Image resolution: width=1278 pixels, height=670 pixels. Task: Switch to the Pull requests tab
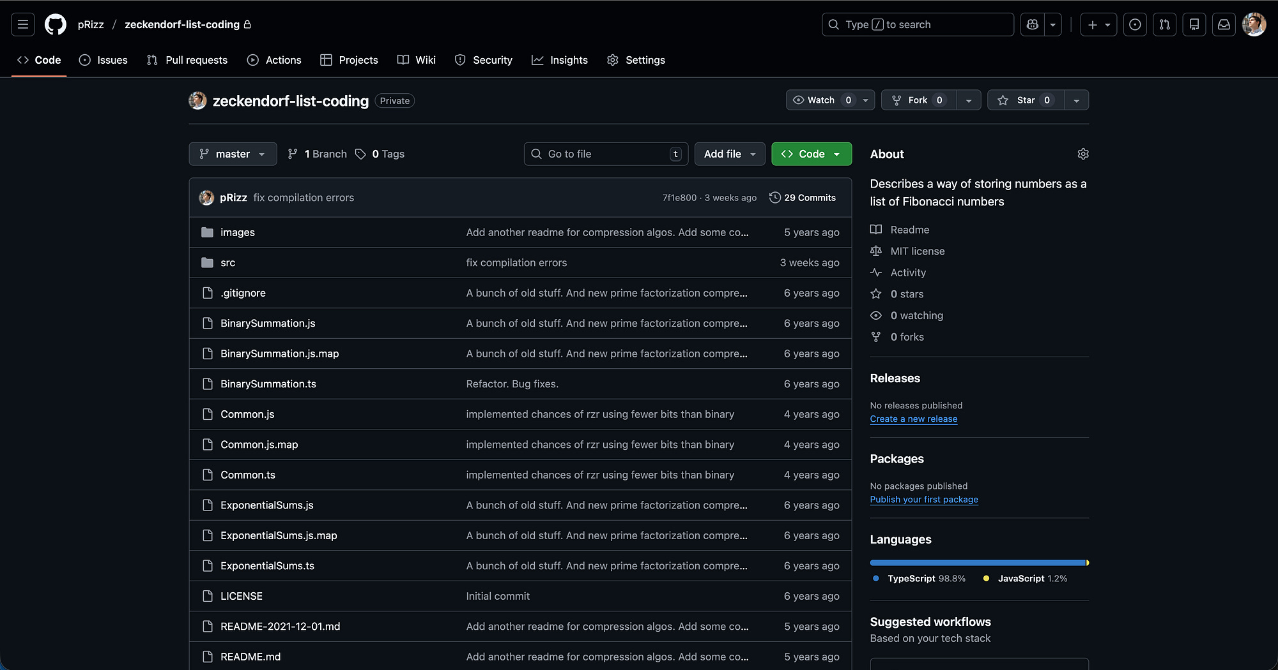point(187,60)
